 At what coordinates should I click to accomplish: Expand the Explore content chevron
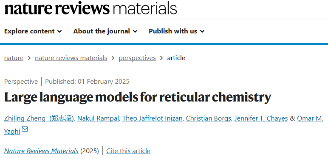click(59, 31)
